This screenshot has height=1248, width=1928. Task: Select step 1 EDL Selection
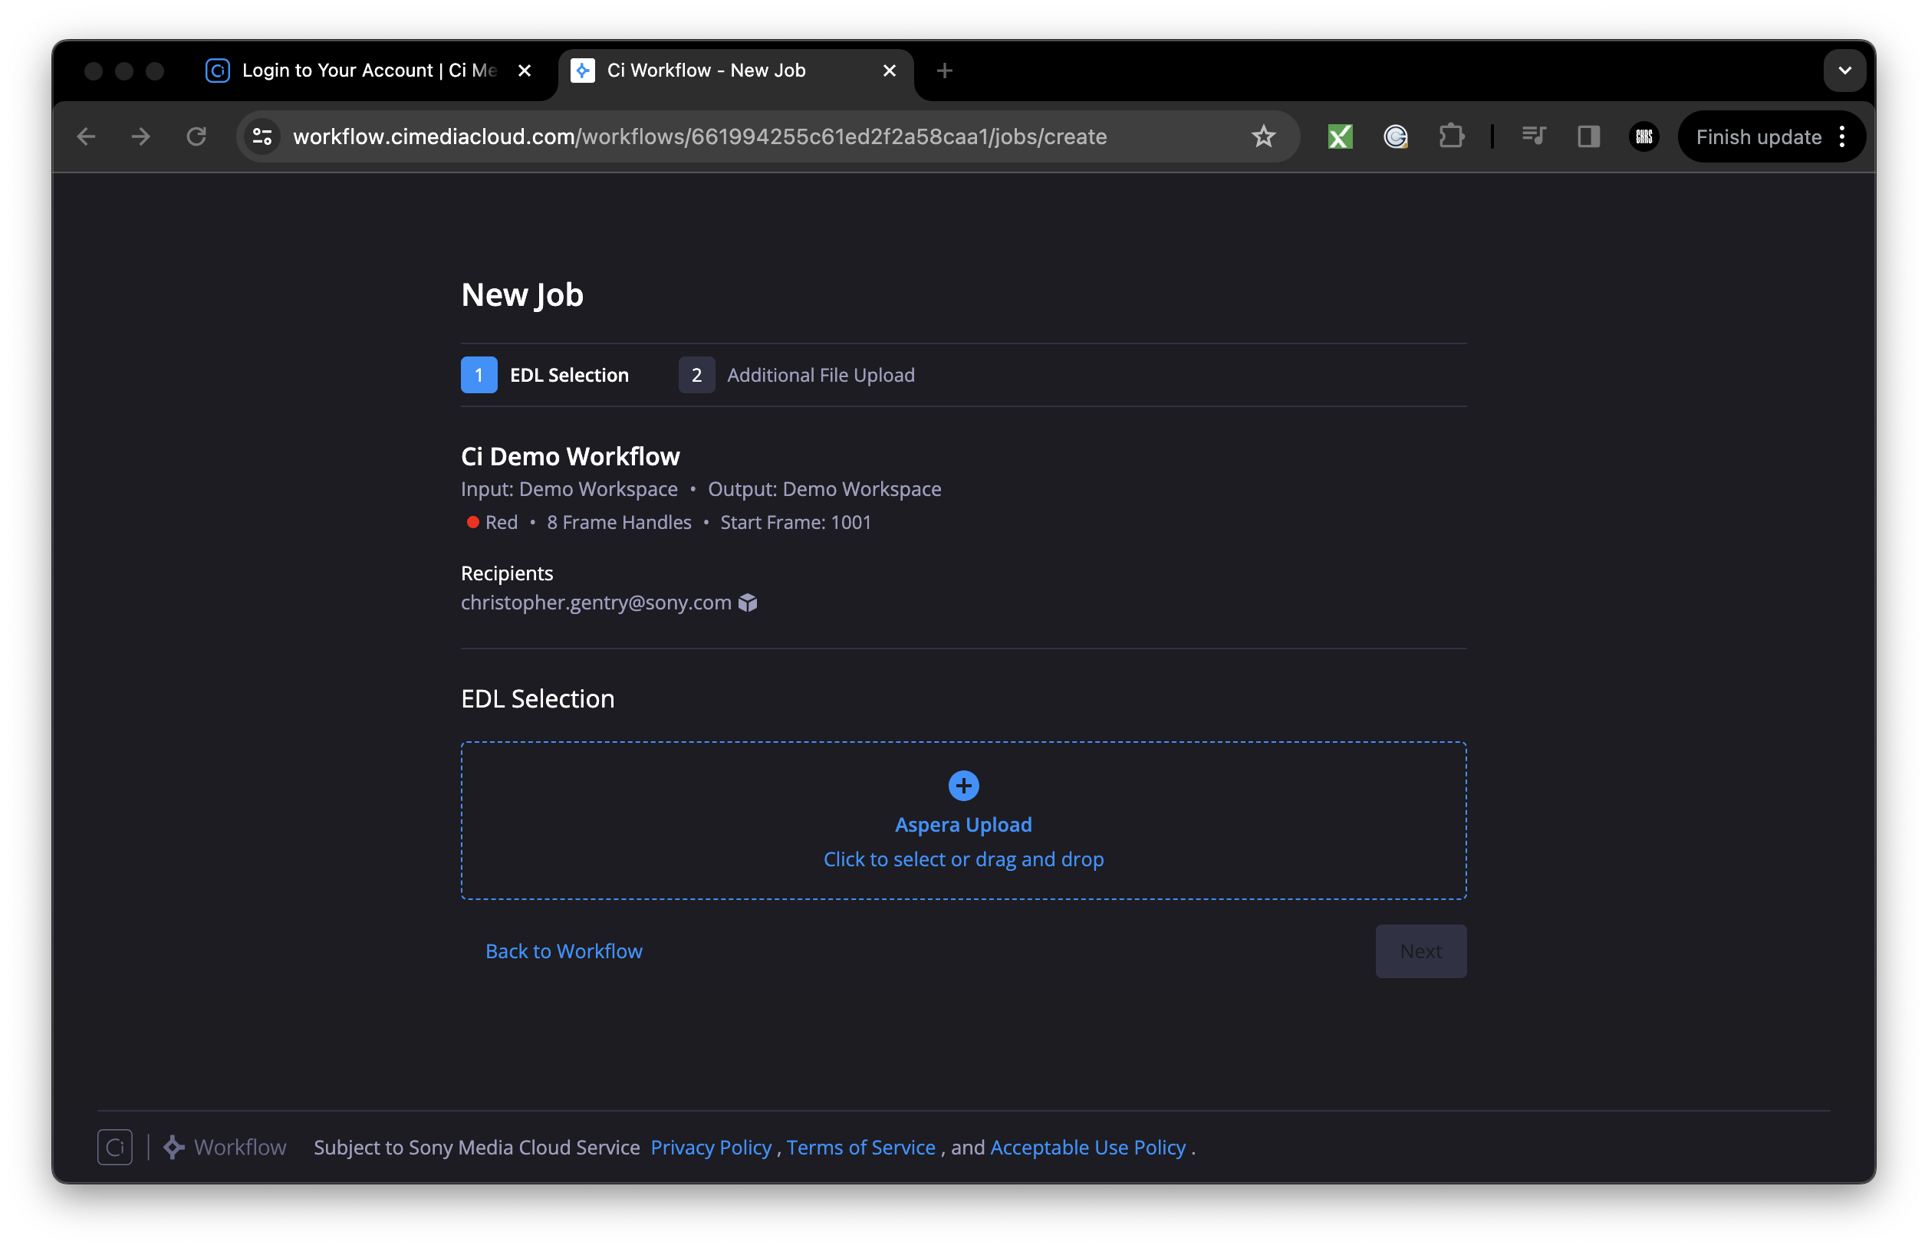545,375
